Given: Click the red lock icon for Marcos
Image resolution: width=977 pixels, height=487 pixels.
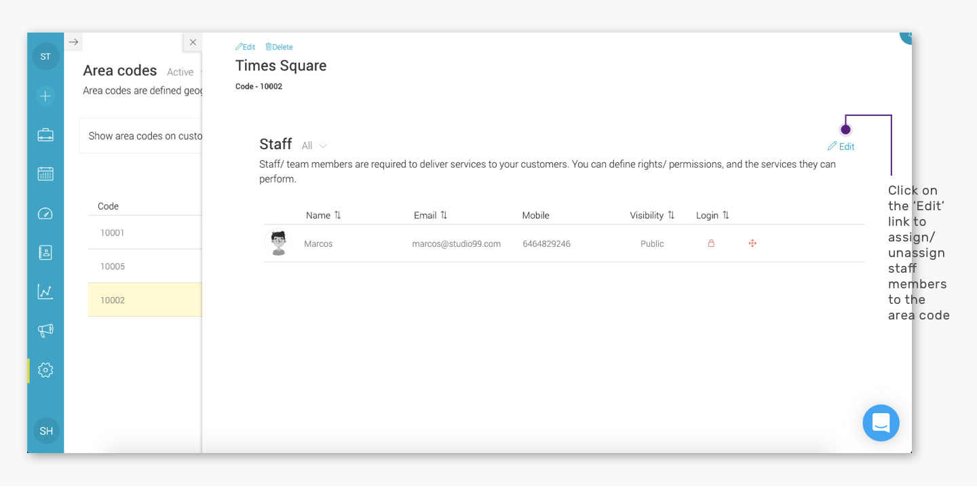Looking at the screenshot, I should (711, 243).
